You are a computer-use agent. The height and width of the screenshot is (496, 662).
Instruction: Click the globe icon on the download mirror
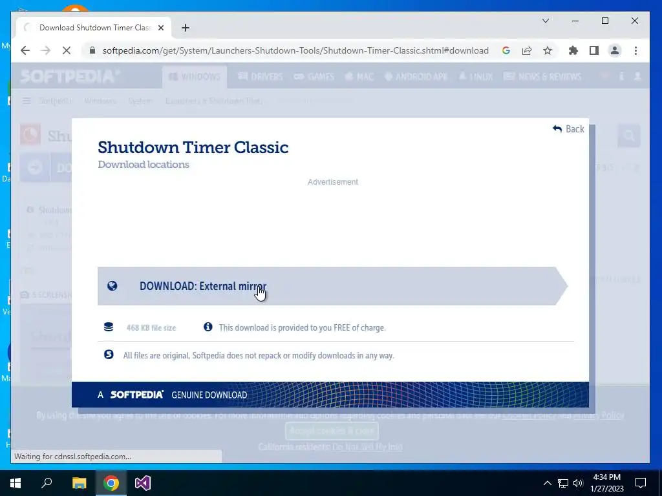click(112, 286)
